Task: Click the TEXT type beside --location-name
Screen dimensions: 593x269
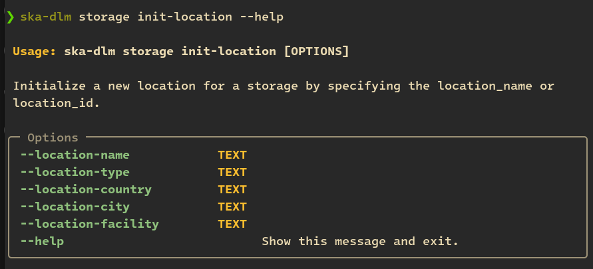Action: coord(232,155)
